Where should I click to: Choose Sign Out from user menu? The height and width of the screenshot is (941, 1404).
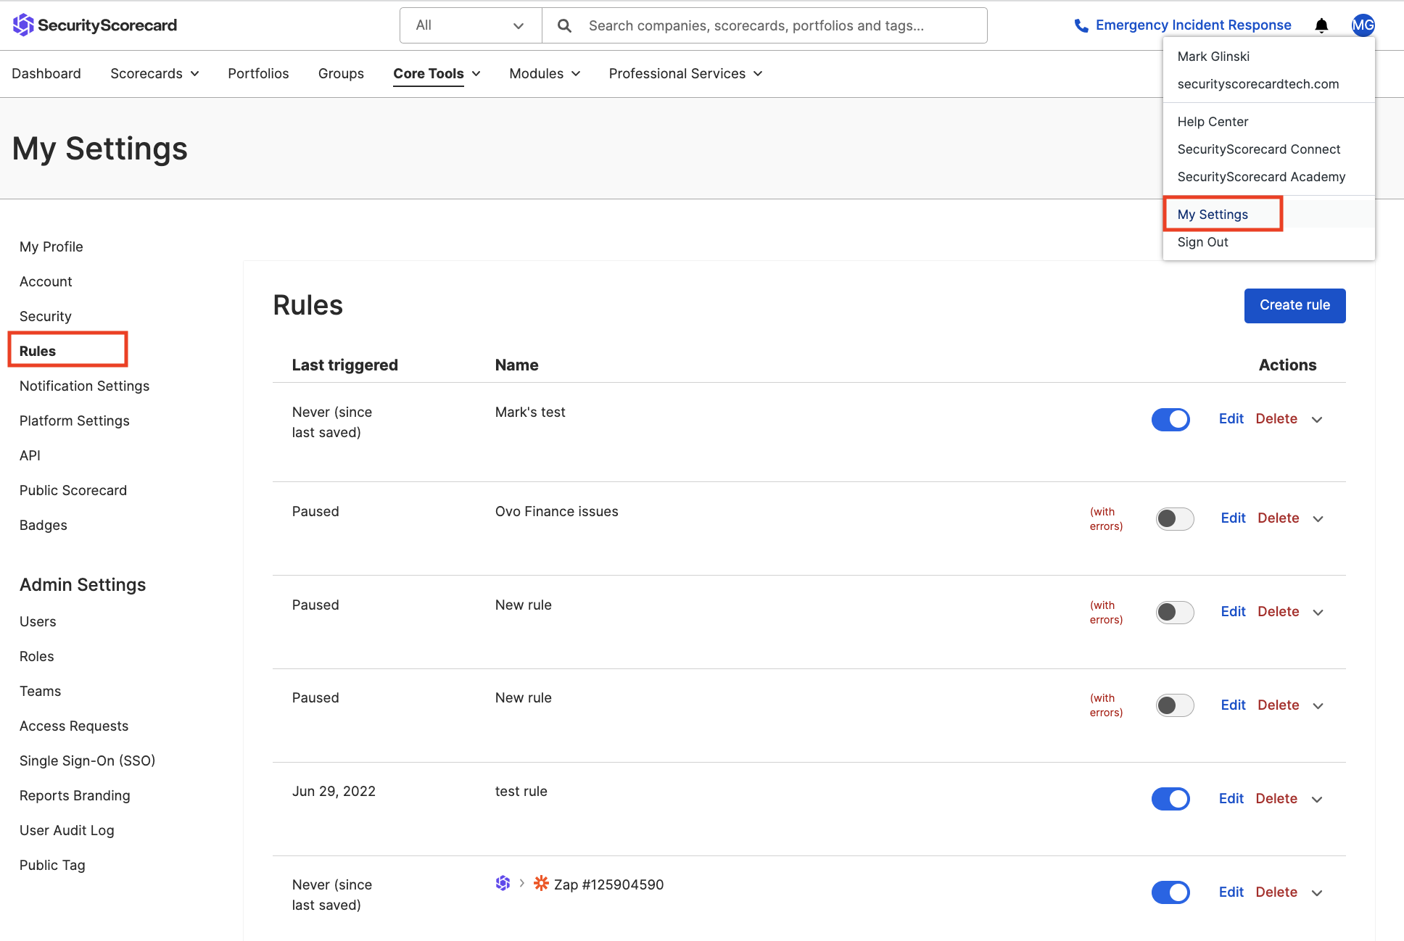click(x=1202, y=242)
